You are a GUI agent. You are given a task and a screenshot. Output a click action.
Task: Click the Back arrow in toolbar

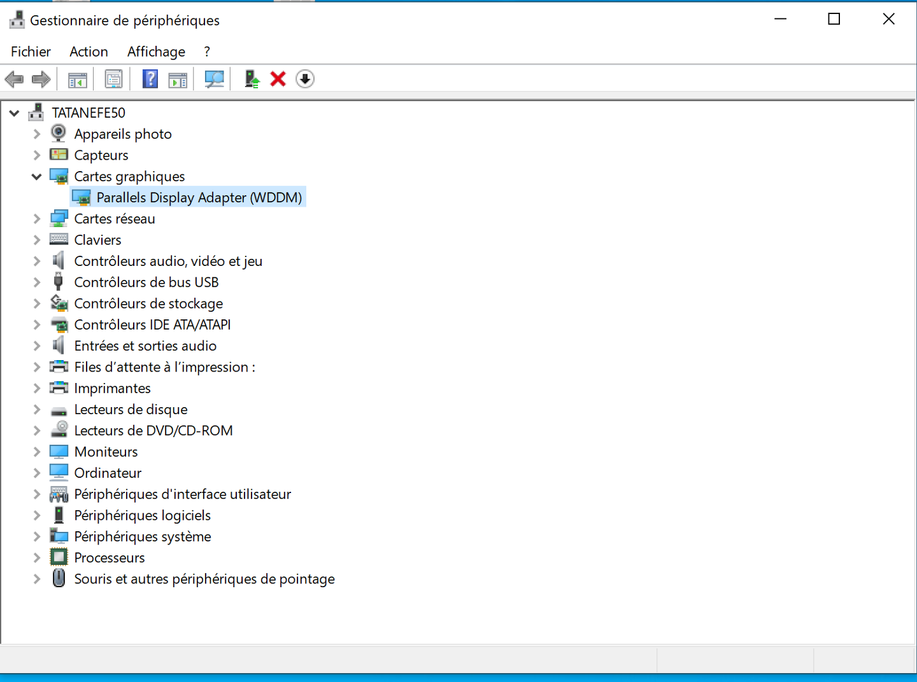14,80
